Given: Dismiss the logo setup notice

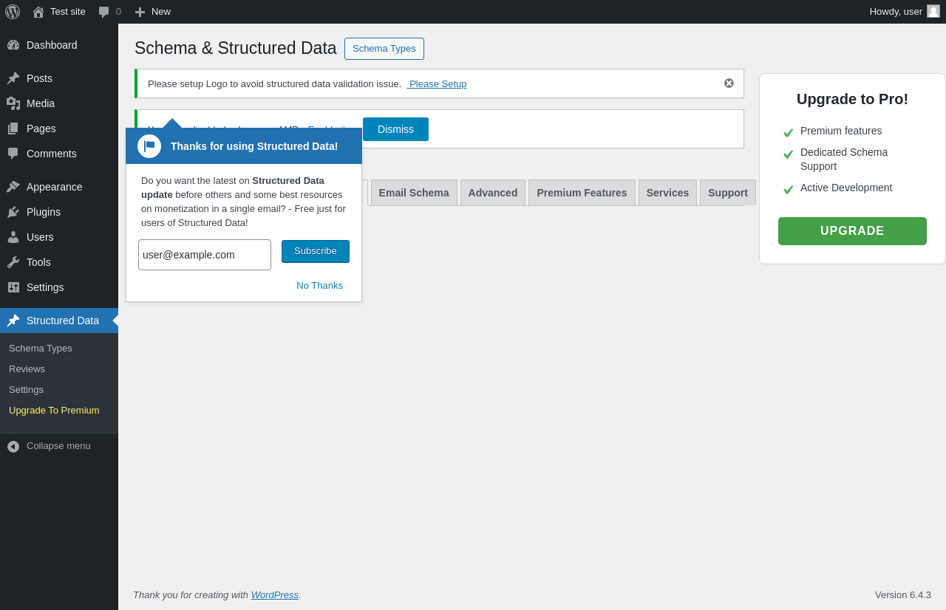Looking at the screenshot, I should click(x=729, y=83).
